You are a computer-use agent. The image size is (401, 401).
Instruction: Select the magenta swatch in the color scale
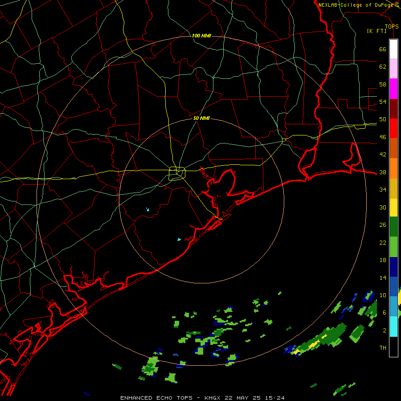[x=393, y=89]
